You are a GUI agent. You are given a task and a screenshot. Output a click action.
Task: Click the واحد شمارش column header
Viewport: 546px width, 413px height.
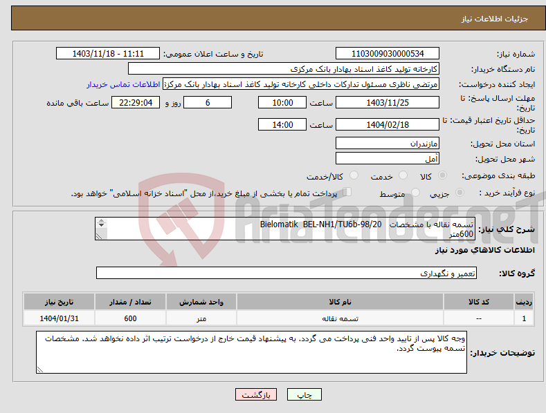[x=201, y=302]
